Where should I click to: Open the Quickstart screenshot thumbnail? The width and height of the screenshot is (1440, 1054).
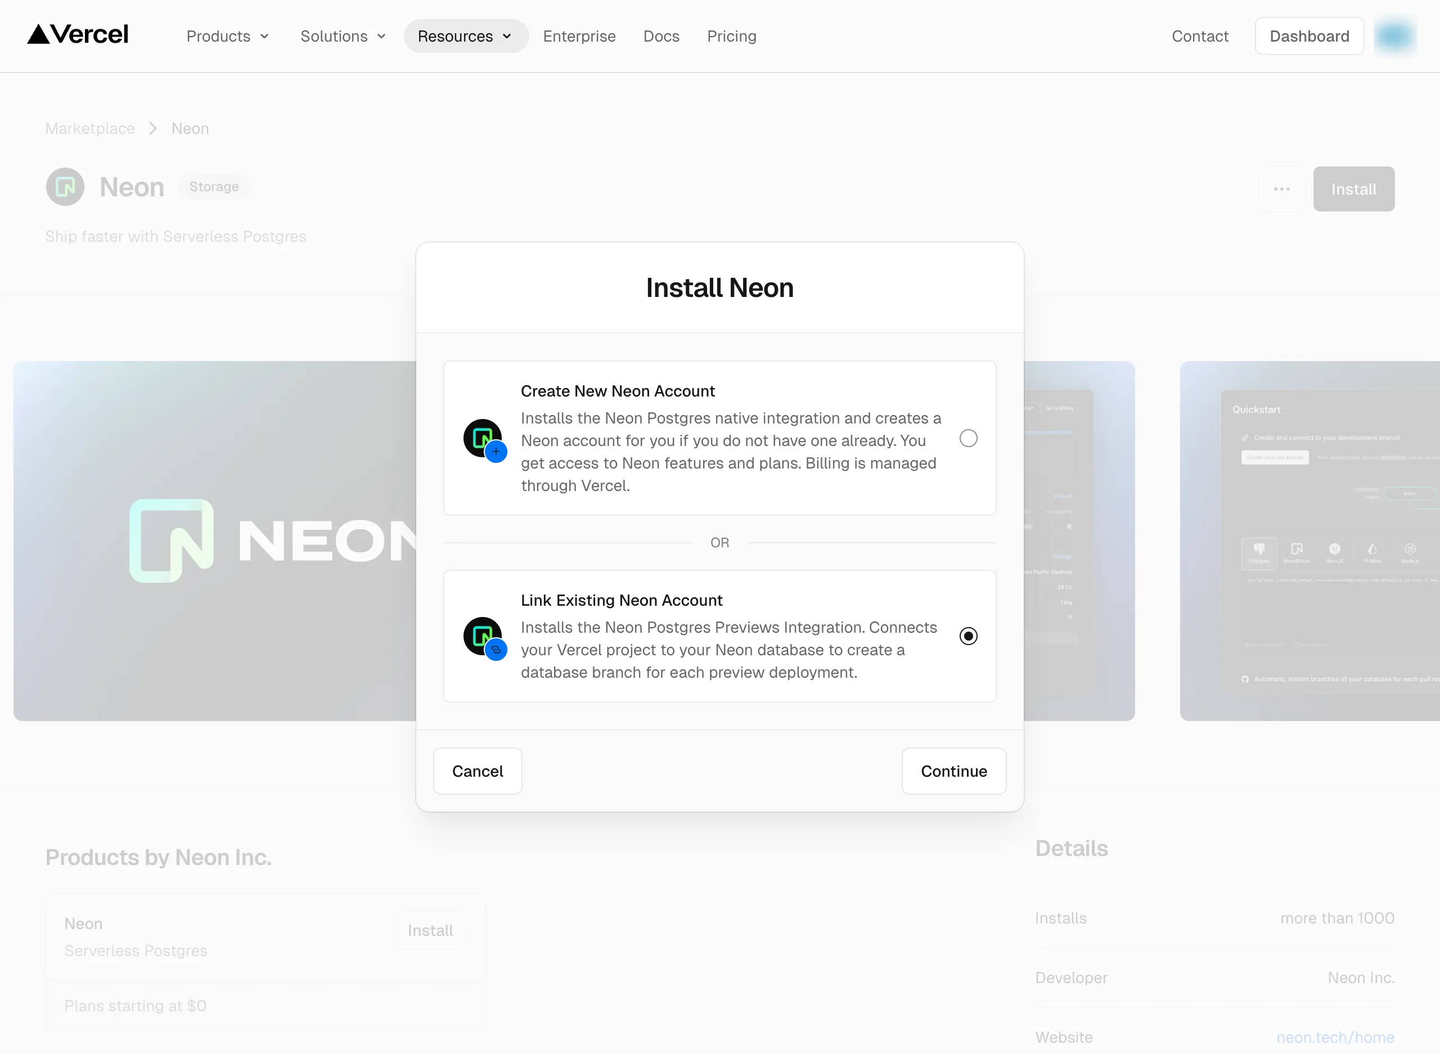[x=1309, y=541]
